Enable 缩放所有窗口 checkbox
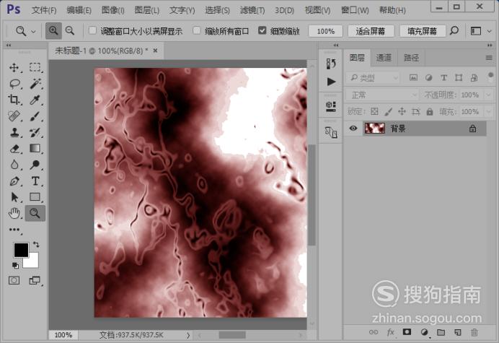 [197, 30]
